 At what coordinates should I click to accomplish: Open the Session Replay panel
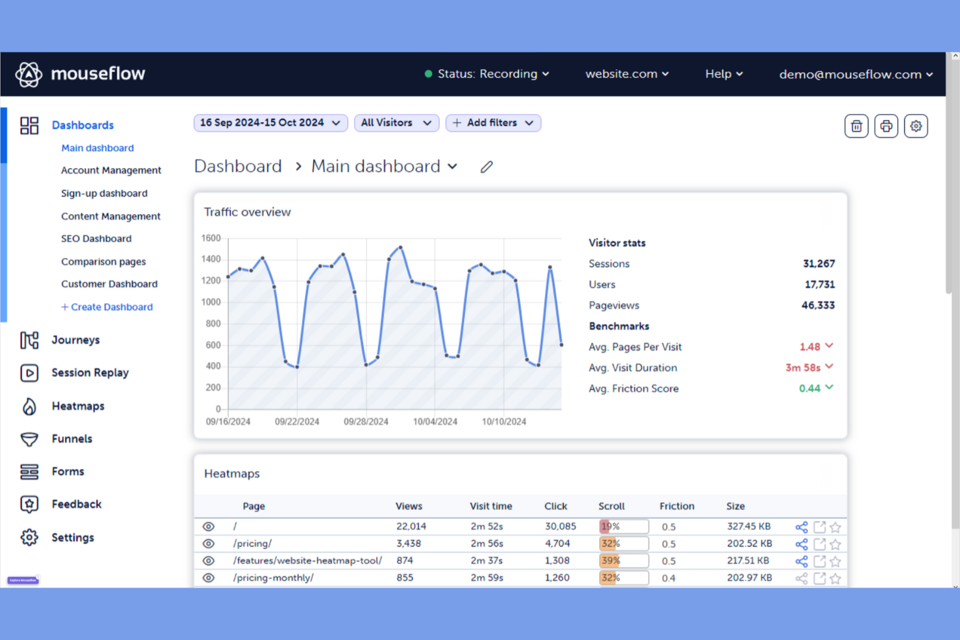(x=90, y=373)
